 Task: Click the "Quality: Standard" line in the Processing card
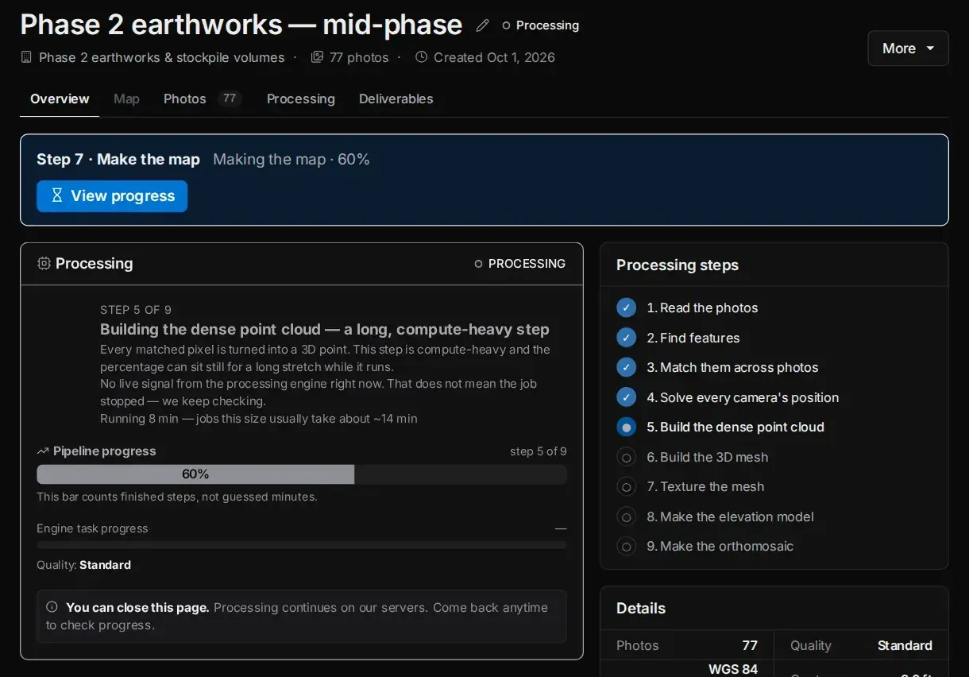click(84, 565)
